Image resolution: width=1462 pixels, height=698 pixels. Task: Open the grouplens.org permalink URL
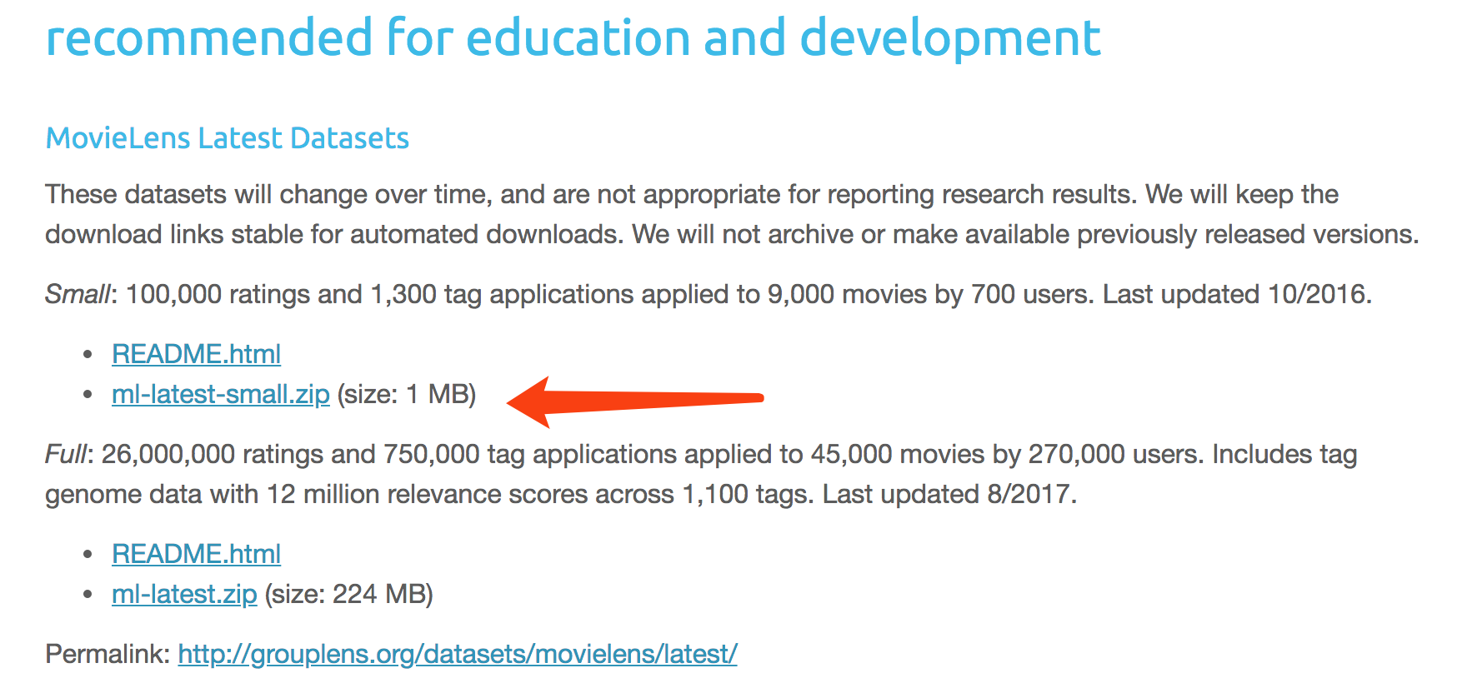click(x=458, y=654)
